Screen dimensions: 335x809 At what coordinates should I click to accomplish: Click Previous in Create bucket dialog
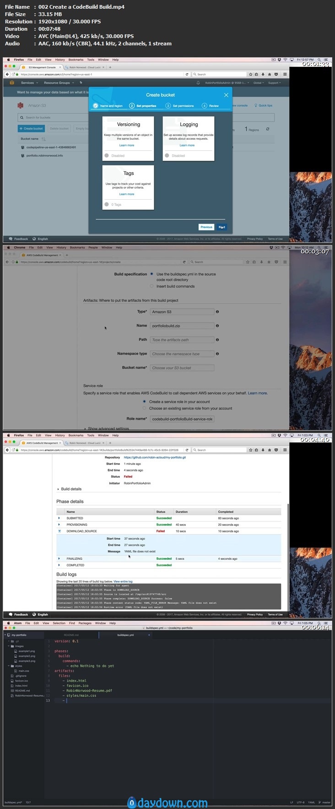(206, 227)
